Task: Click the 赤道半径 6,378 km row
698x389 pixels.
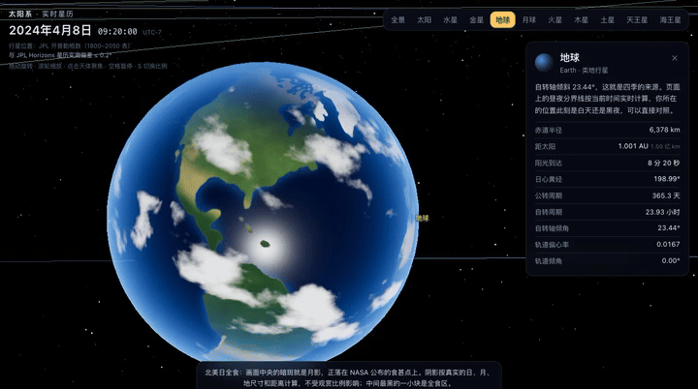Action: (x=607, y=131)
